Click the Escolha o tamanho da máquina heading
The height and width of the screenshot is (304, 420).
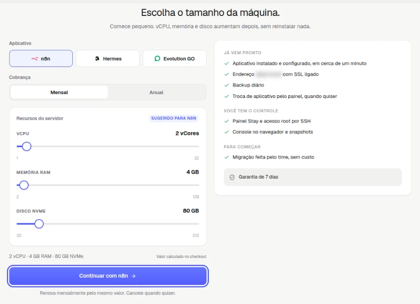210,13
